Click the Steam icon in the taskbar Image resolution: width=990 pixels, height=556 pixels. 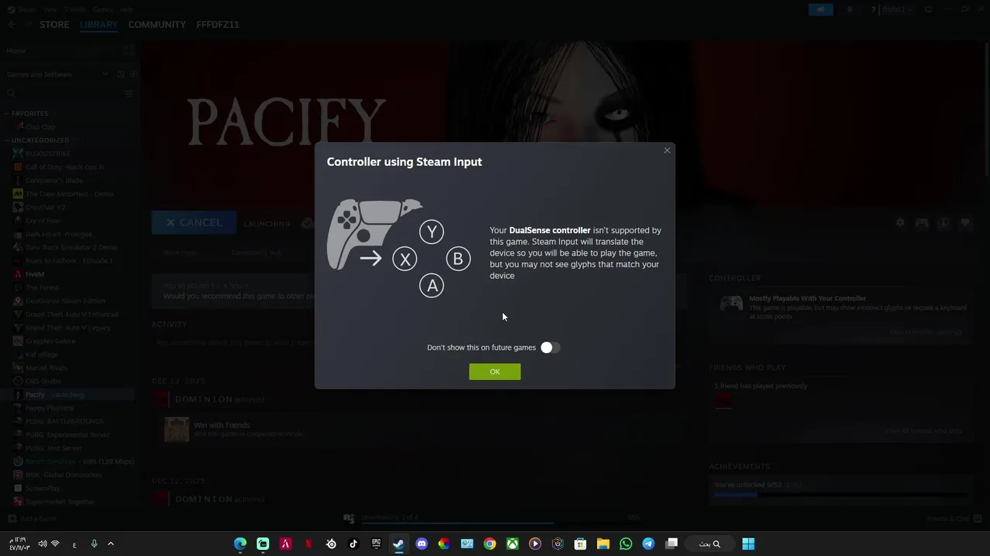click(398, 544)
